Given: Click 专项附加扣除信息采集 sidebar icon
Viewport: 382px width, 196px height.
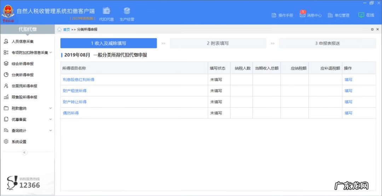Looking at the screenshot, I should pos(6,53).
